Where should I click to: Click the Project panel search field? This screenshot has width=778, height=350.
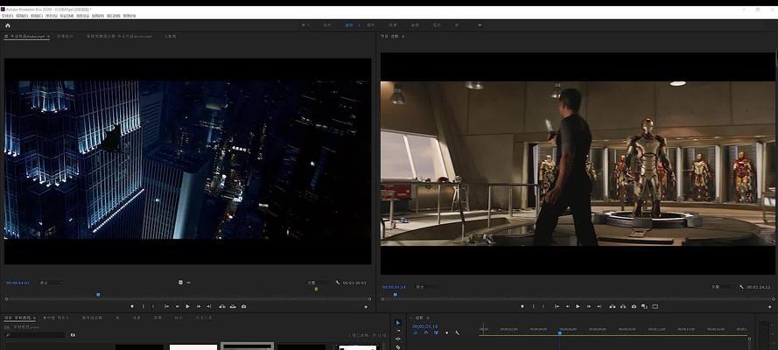(35, 335)
